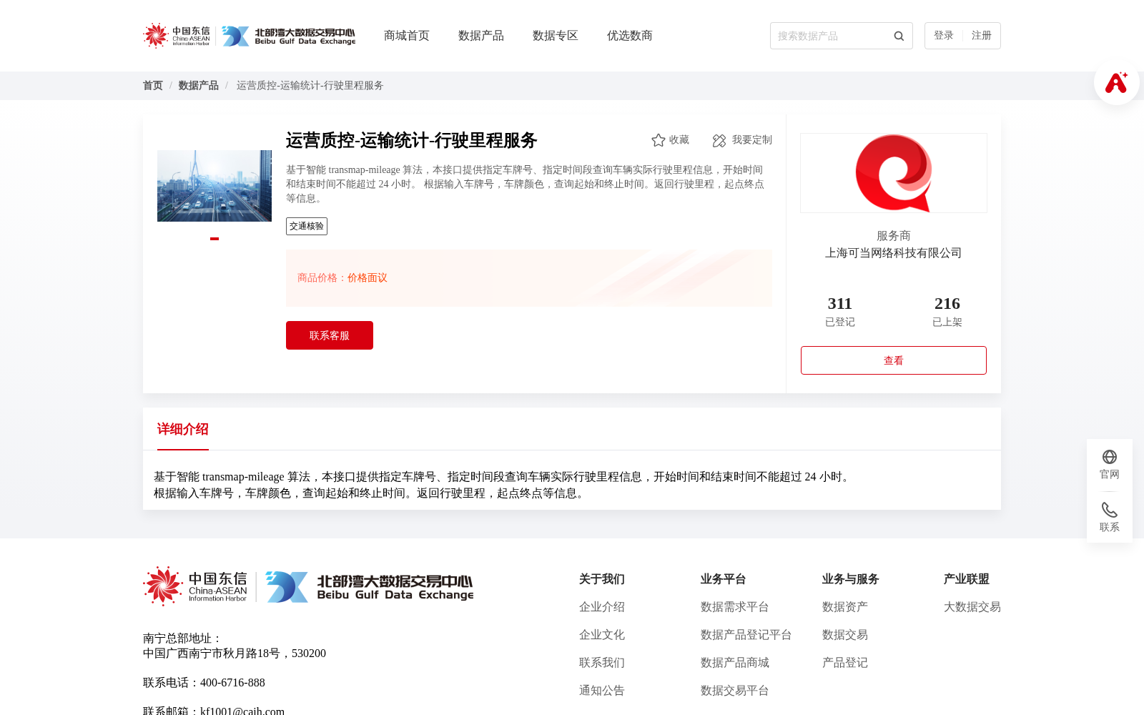This screenshot has width=1144, height=715.
Task: Click the 业务与服务 footer heading
Action: (851, 579)
